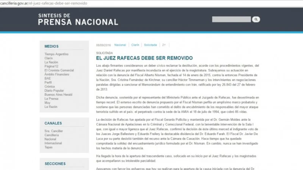Open Sra. Canciller channel

coord(54,131)
